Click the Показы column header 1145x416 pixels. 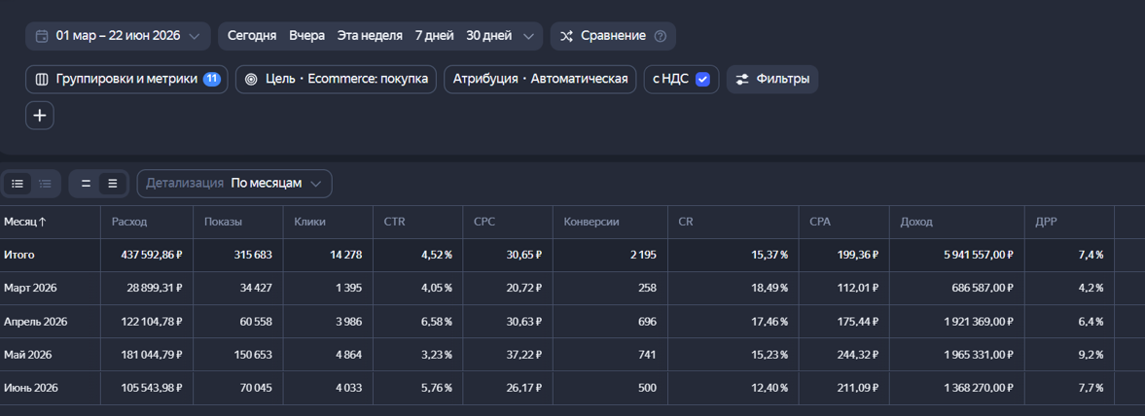point(224,222)
